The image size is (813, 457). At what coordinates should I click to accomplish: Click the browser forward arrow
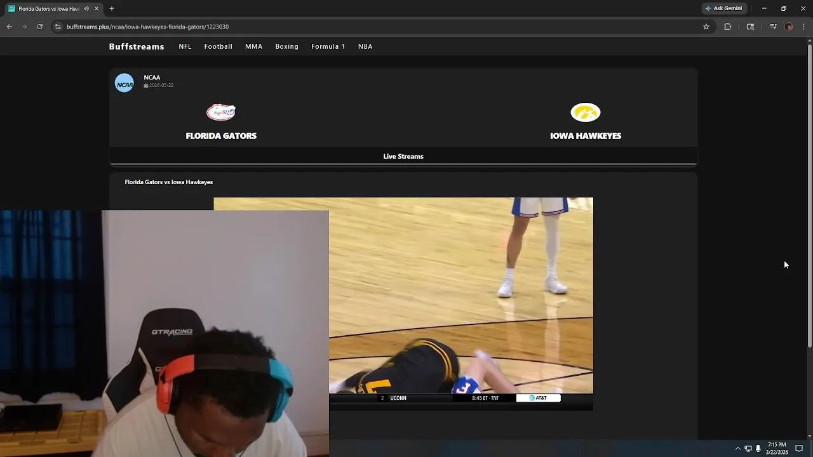24,27
